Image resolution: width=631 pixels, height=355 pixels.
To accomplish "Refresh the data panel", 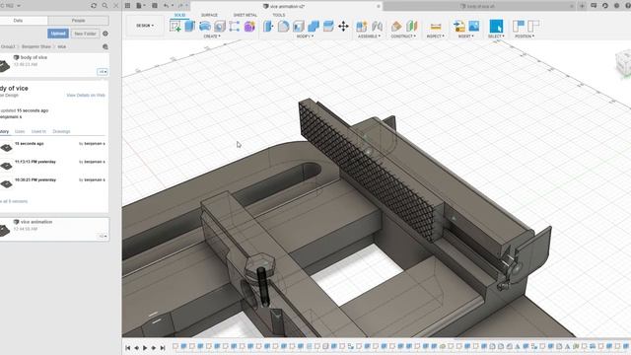I will coord(94,6).
